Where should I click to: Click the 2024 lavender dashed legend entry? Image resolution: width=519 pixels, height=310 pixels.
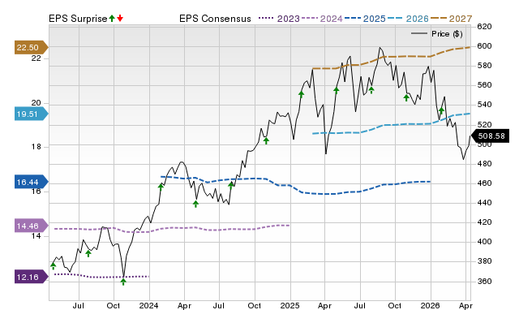[322, 19]
